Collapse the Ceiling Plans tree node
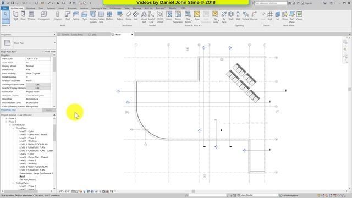The image size is (352, 198). tap(13, 183)
